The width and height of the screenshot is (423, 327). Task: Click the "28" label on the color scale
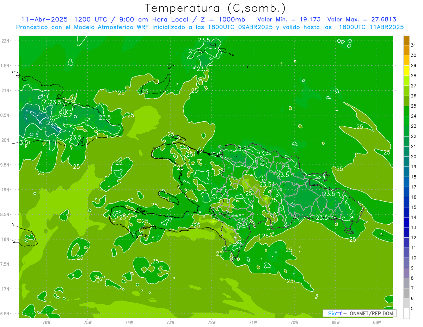(414, 76)
